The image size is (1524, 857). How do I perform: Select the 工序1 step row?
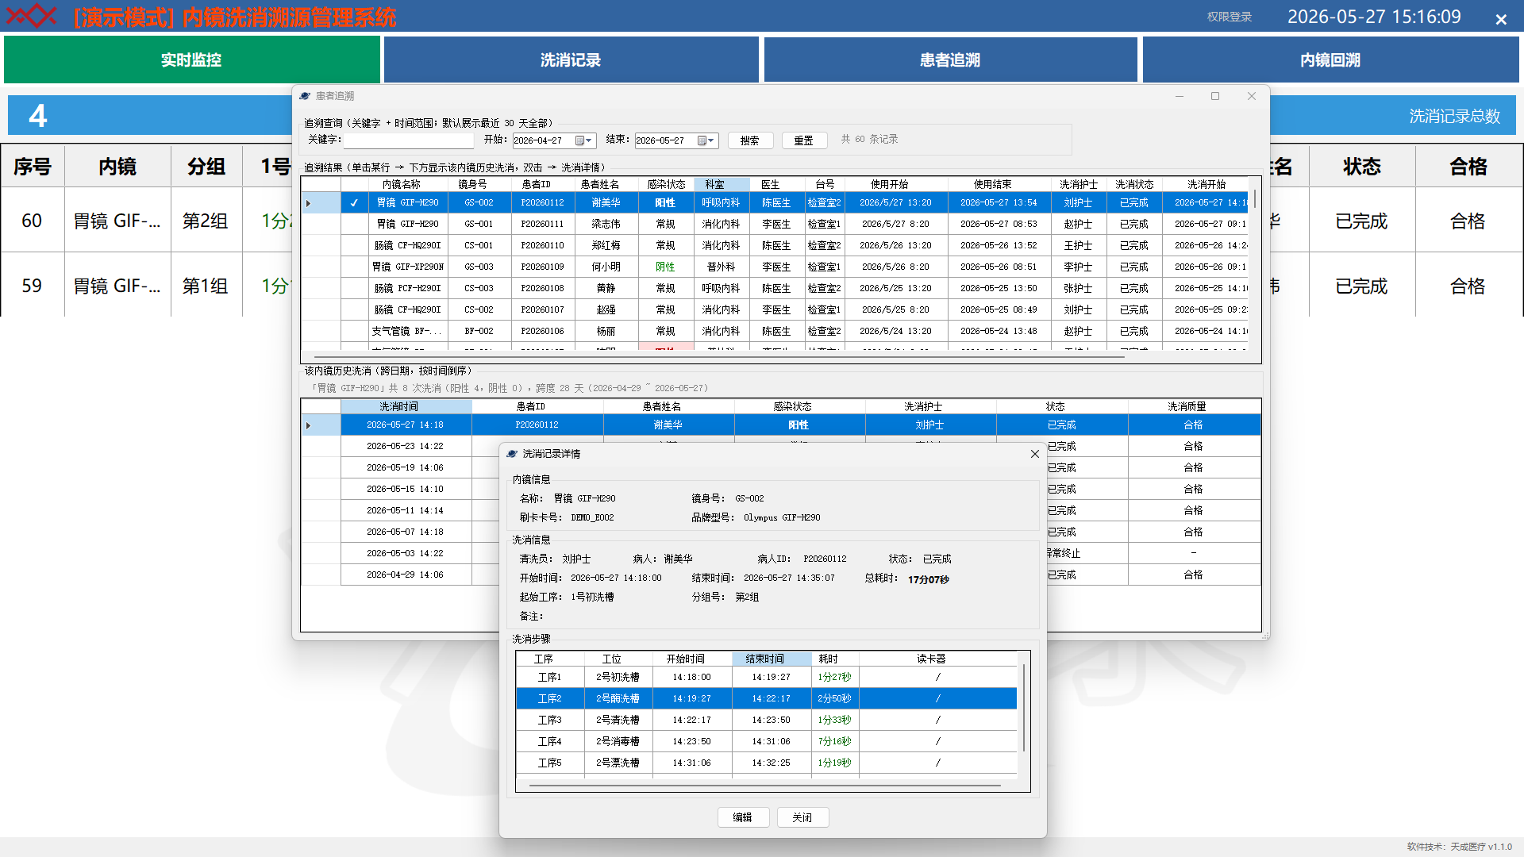767,677
